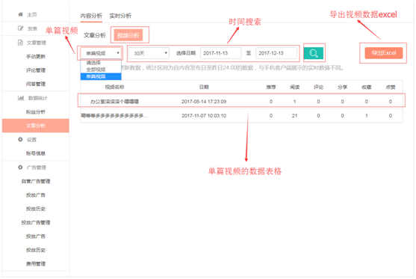Click the 日期 column header
Viewport: 416px width, 279px height.
pos(204,88)
